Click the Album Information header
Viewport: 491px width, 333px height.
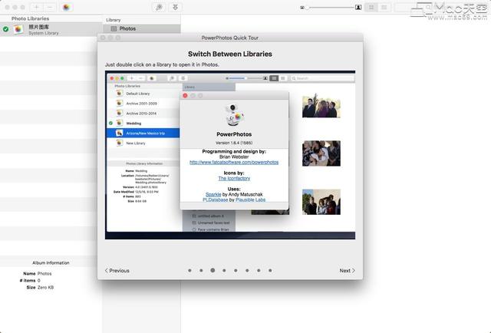pos(51,262)
